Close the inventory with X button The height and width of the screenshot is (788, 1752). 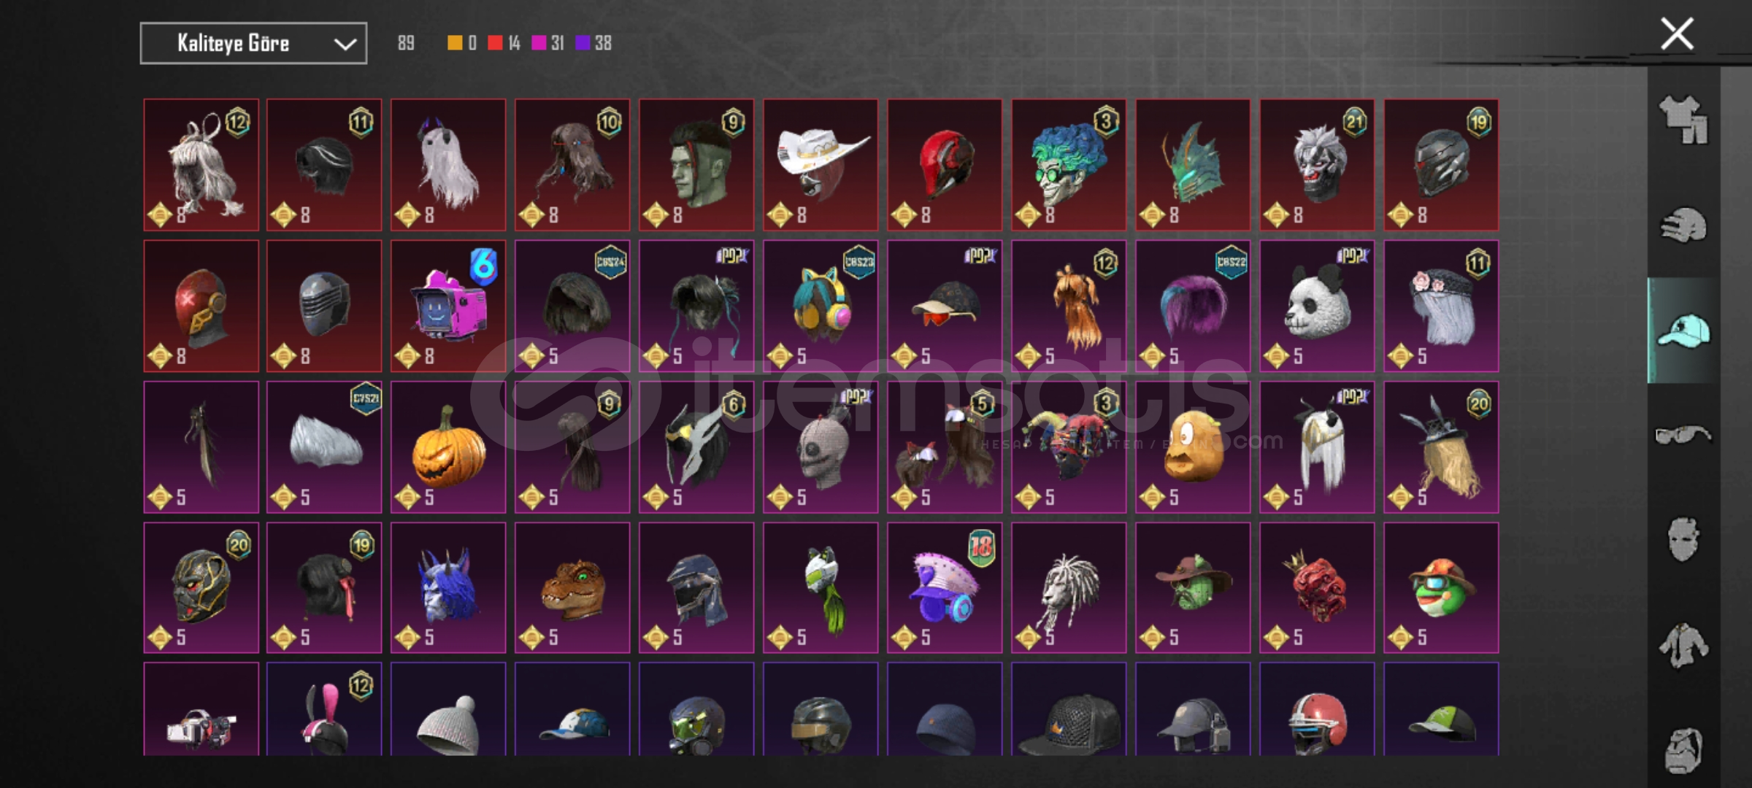point(1677,34)
